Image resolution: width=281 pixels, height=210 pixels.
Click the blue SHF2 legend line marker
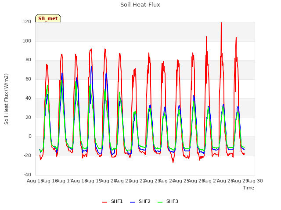tap(132, 202)
